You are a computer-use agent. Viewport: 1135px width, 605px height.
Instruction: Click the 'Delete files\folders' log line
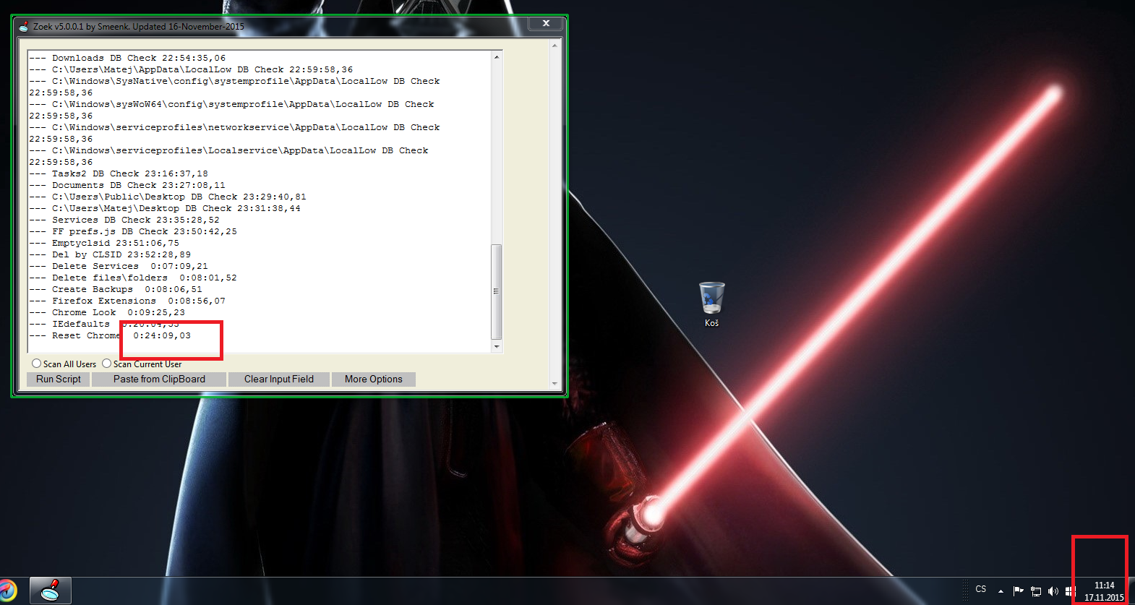coord(133,278)
